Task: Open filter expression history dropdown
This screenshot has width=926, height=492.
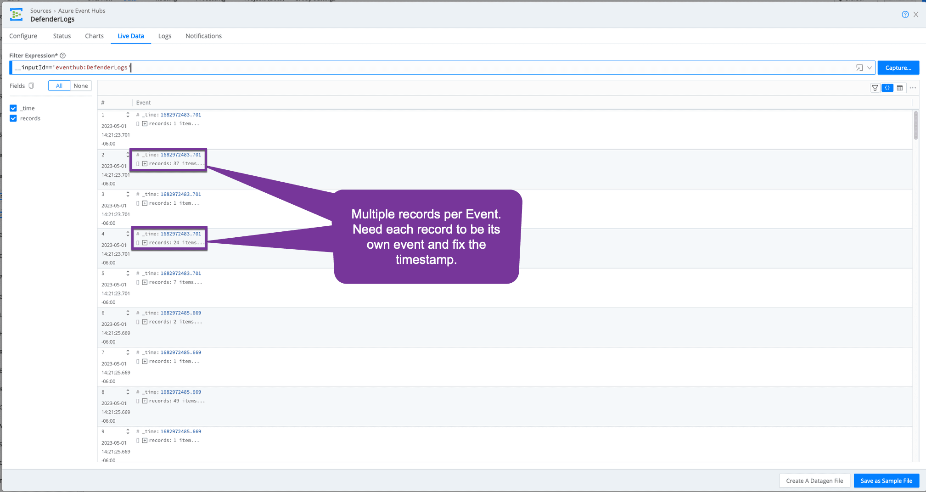Action: [870, 68]
